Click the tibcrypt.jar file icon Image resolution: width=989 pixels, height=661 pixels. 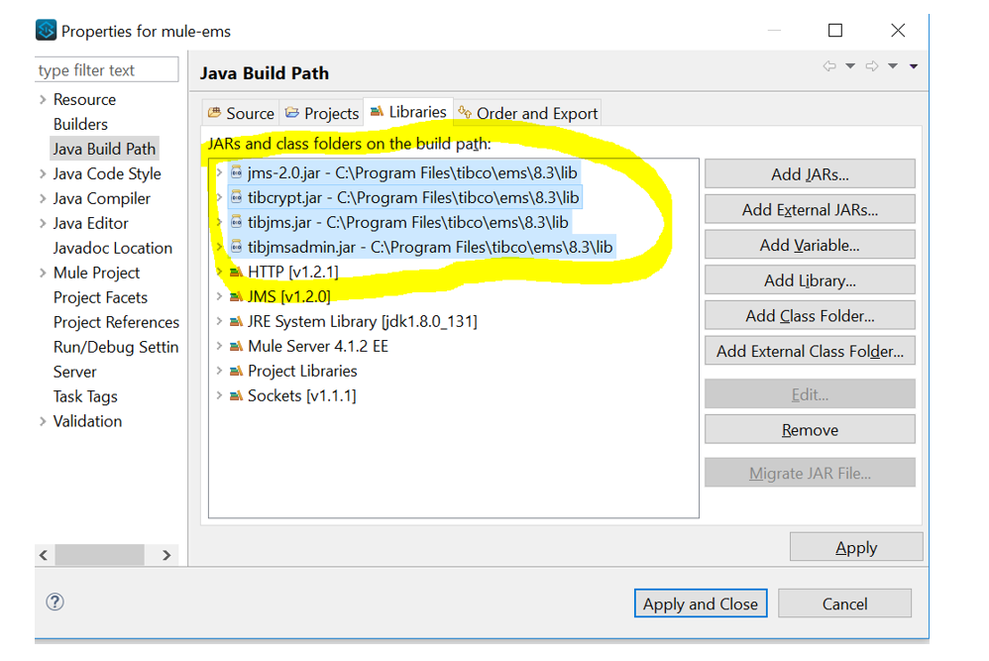pyautogui.click(x=236, y=197)
